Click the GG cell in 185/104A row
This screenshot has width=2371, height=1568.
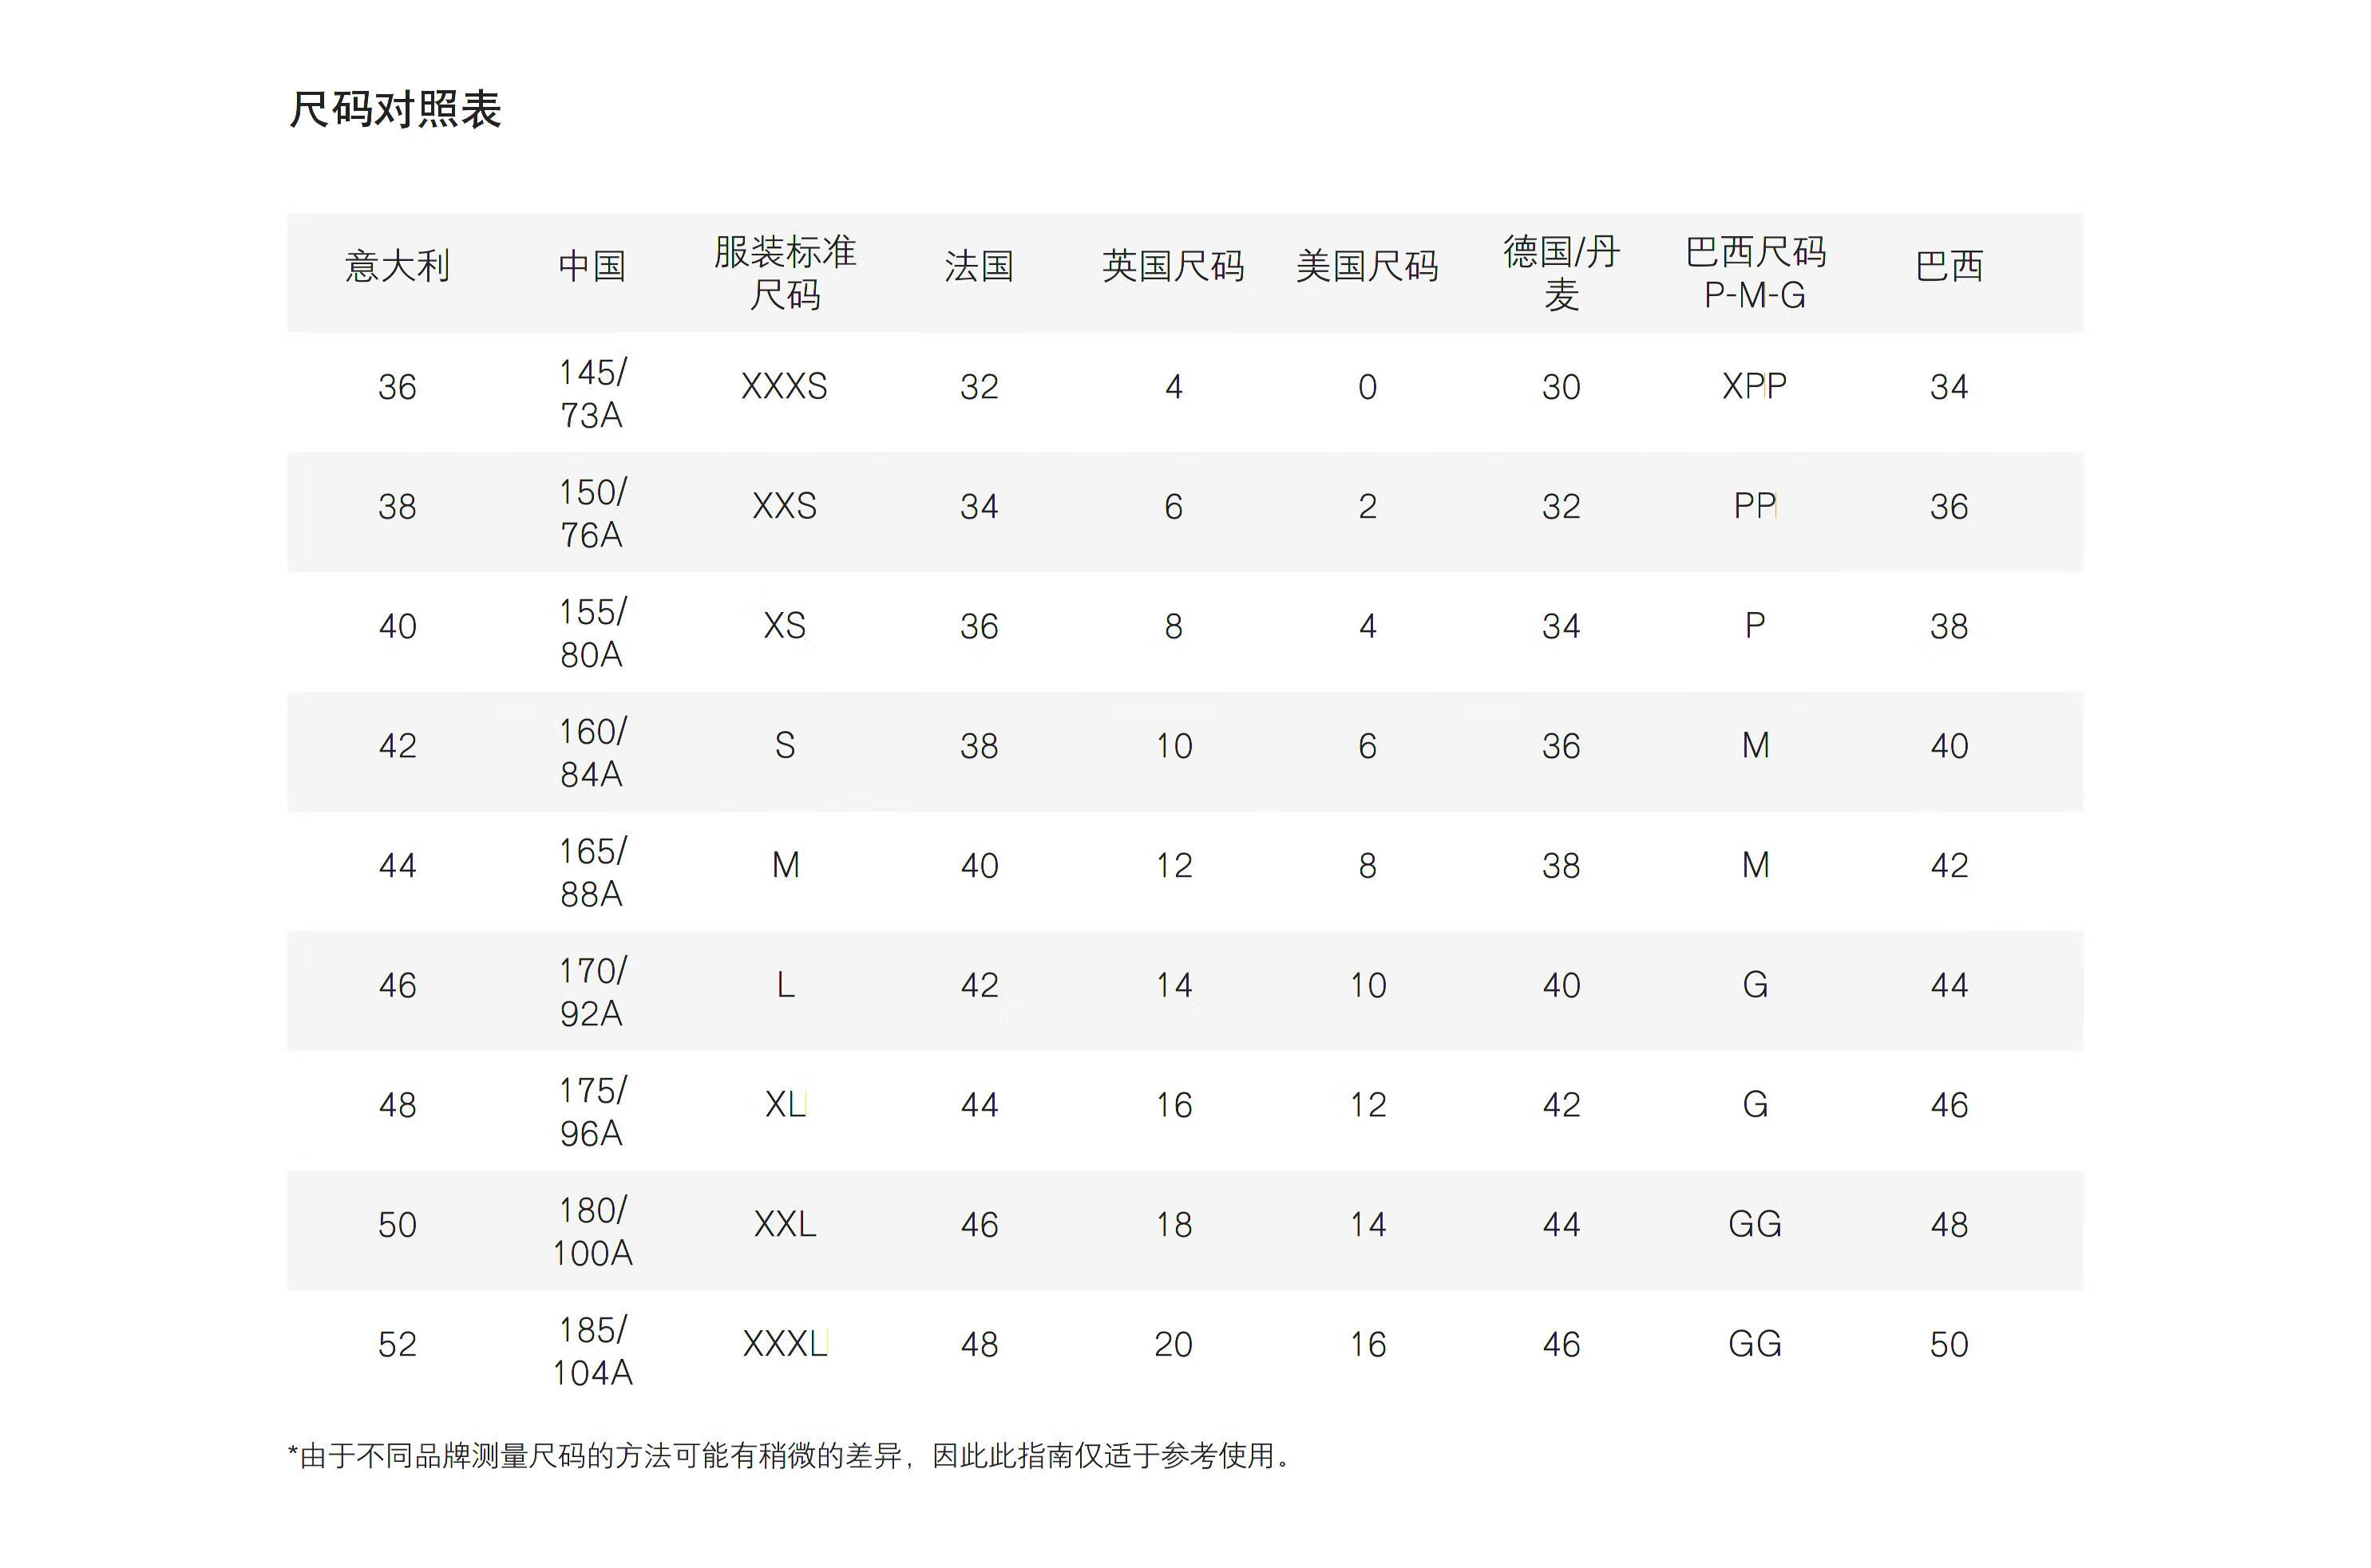(1755, 1344)
